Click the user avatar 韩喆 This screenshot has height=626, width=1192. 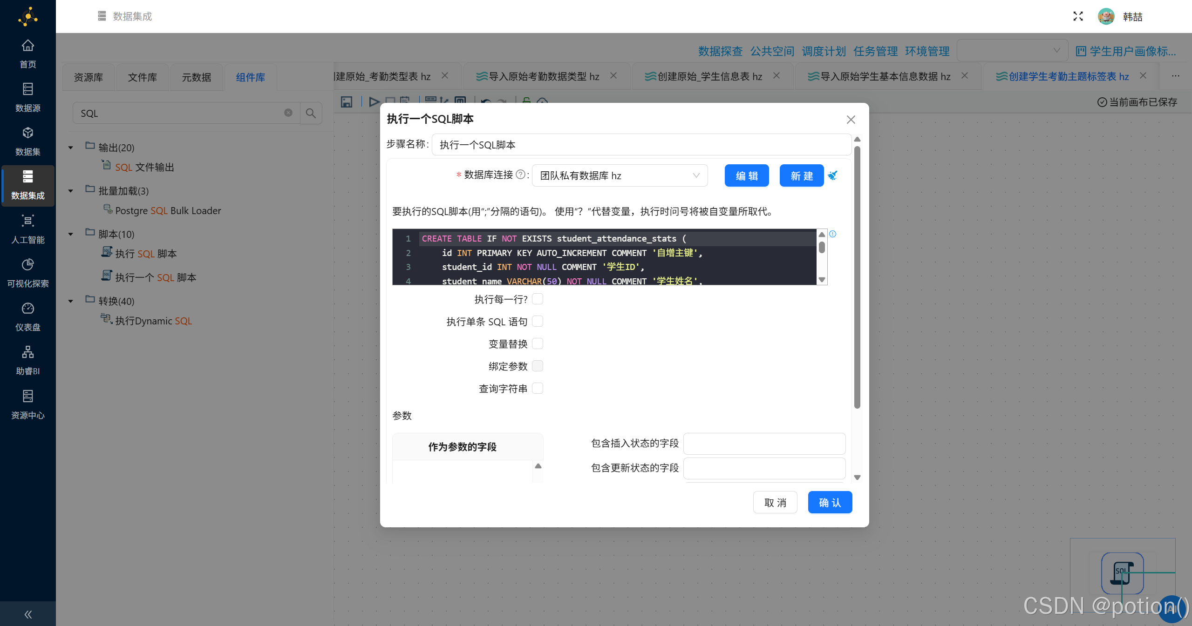tap(1106, 17)
